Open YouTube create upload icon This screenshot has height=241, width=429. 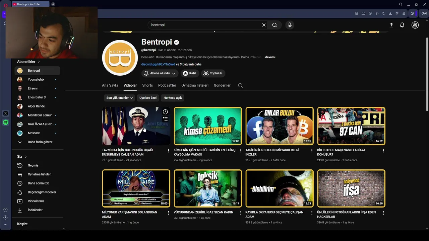tap(391, 25)
